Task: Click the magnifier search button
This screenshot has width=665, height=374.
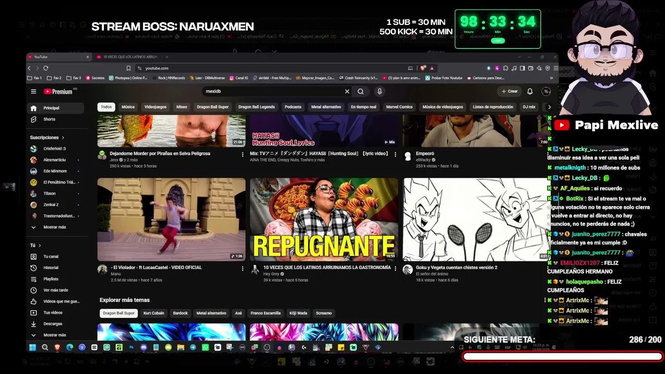Action: 361,91
